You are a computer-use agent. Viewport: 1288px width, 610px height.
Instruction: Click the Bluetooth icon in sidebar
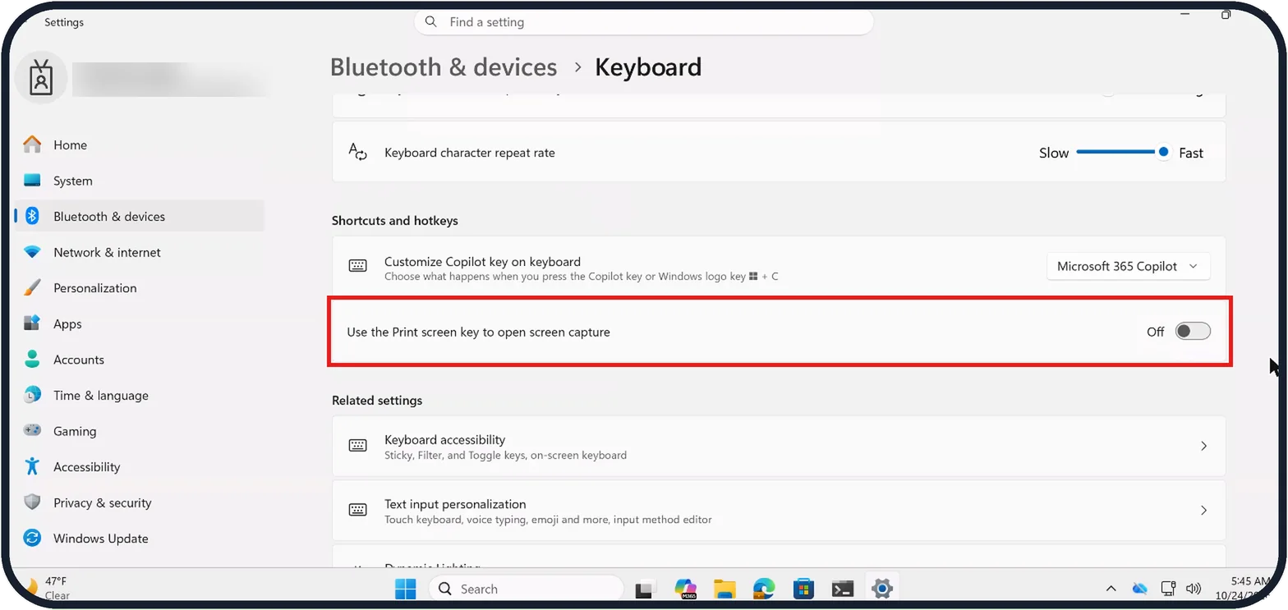[x=32, y=216]
